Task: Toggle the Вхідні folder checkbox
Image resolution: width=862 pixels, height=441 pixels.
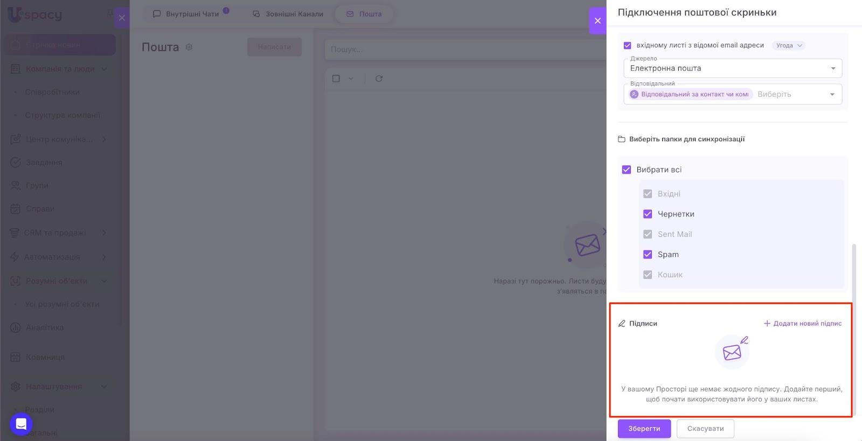Action: click(648, 194)
